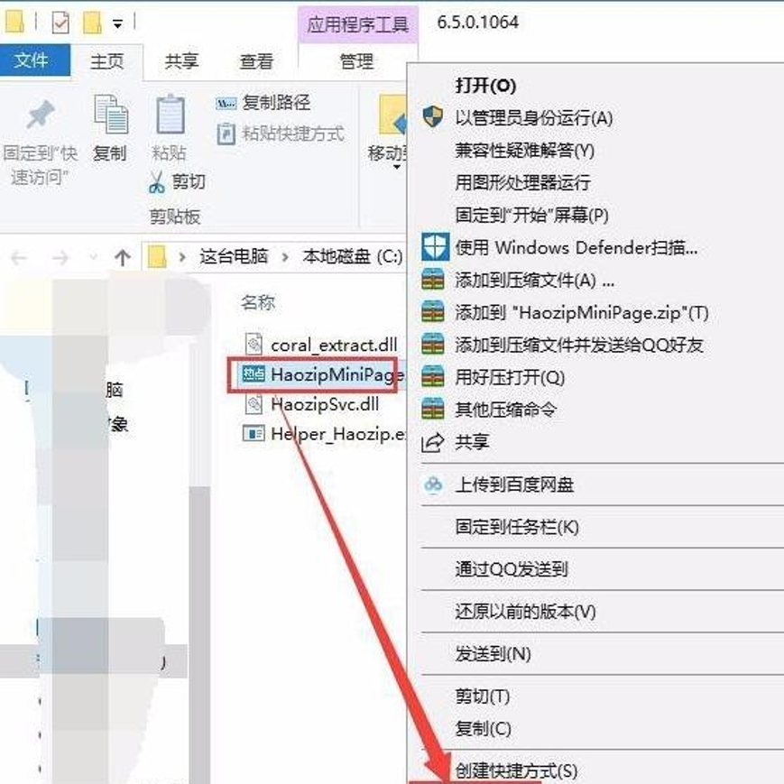Choose Scan with Windows Defender option
784x784 pixels.
coord(576,247)
